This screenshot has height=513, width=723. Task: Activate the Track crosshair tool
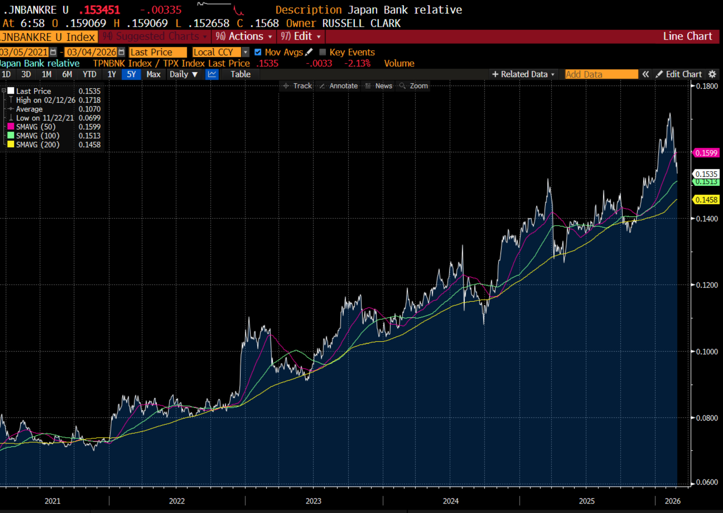(x=297, y=86)
